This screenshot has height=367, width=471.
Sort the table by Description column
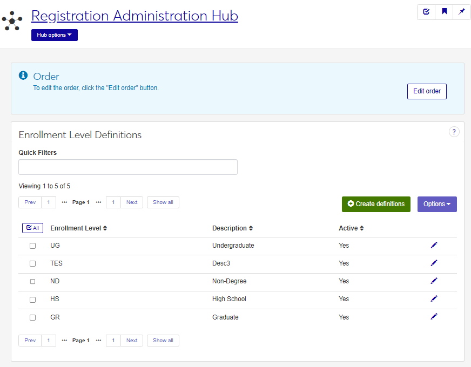pyautogui.click(x=232, y=228)
